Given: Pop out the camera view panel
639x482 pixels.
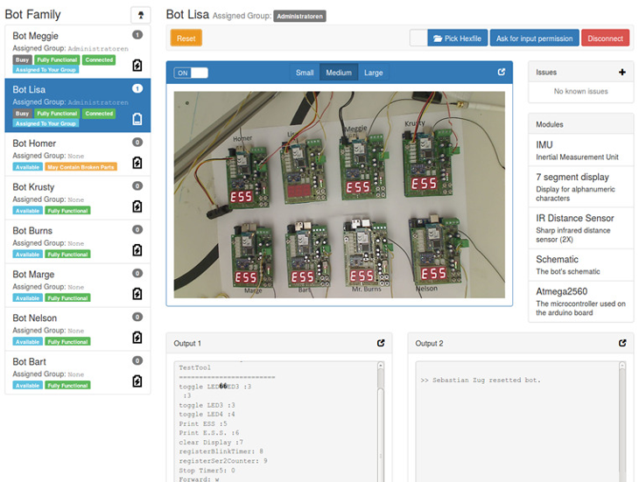Looking at the screenshot, I should click(502, 73).
